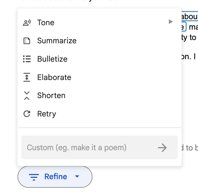
Task: Submit custom prompt with arrow icon
Action: tap(162, 148)
